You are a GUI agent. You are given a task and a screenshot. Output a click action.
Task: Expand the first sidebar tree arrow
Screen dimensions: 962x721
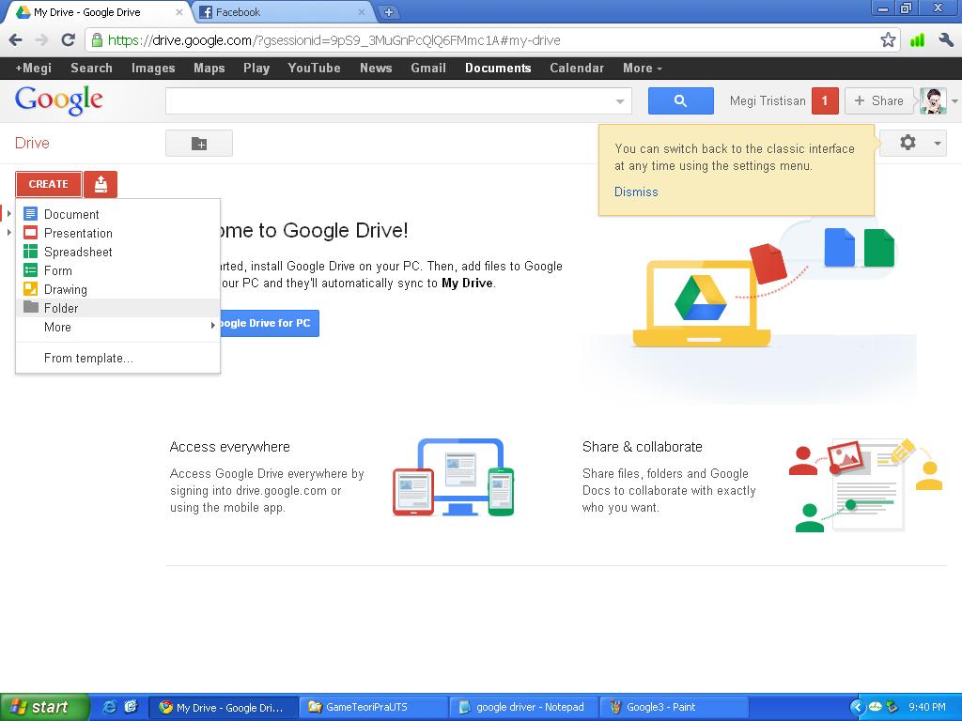coord(9,214)
